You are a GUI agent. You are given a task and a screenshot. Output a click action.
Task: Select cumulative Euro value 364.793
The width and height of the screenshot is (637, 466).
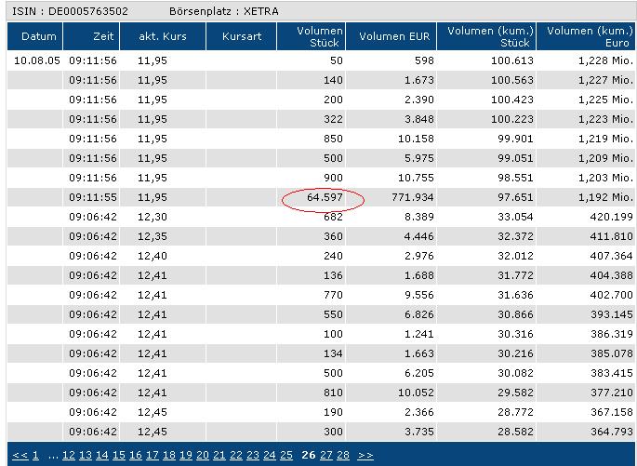pos(611,432)
